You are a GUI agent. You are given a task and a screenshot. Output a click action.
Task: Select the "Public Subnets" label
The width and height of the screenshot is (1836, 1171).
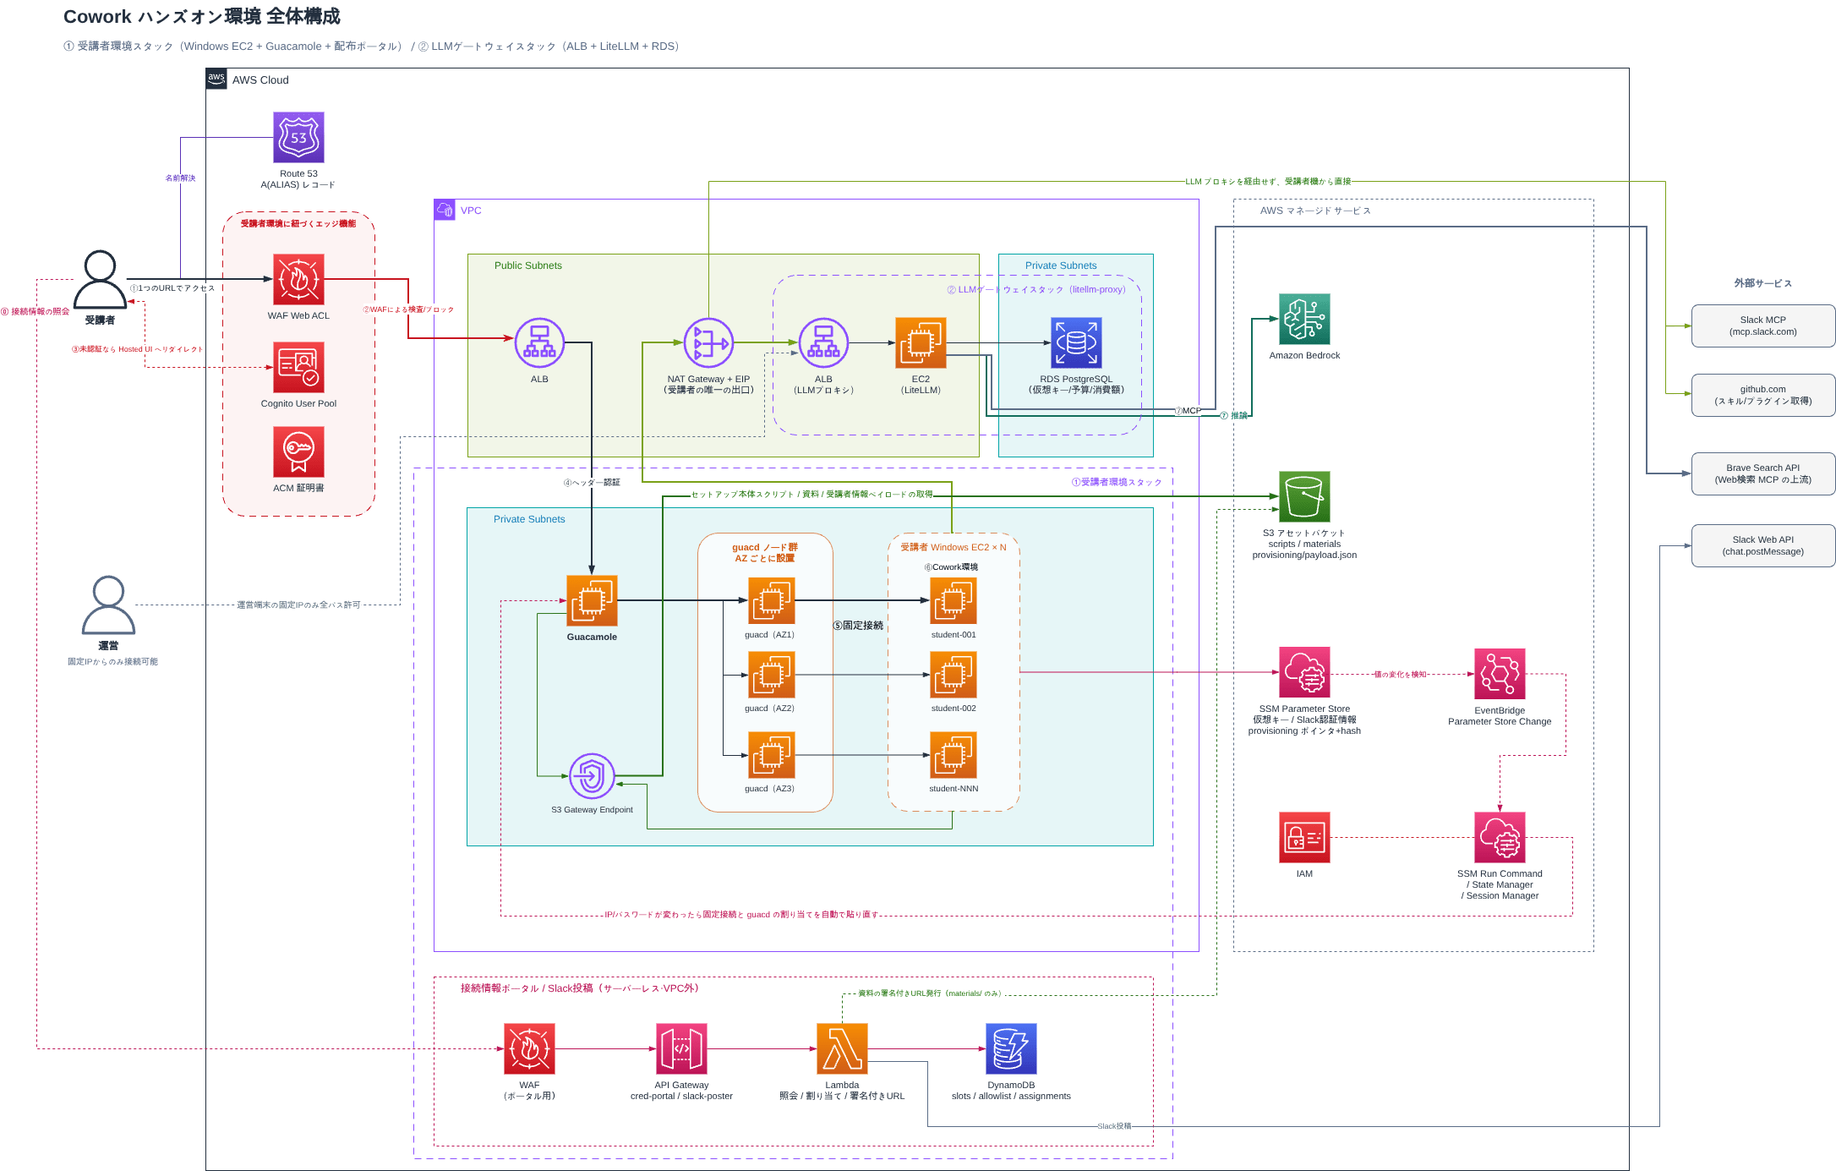tap(528, 265)
